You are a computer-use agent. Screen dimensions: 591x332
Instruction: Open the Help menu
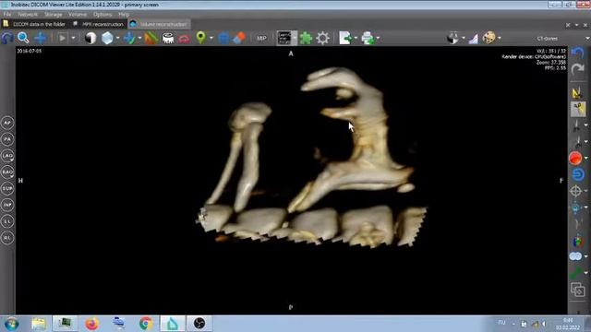124,15
